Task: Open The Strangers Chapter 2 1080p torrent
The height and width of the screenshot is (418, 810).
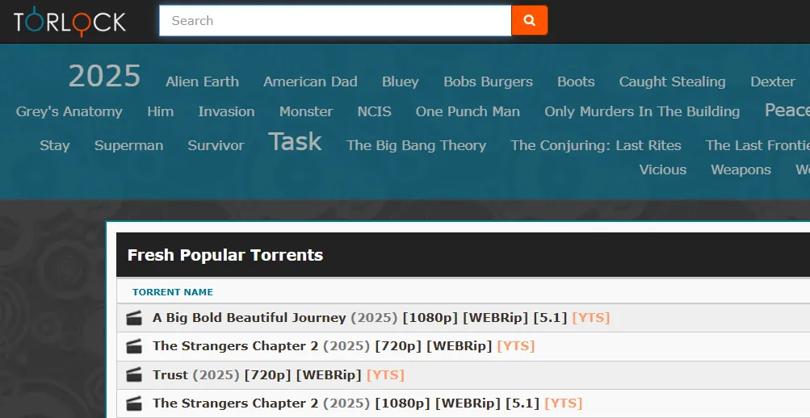Action: tap(235, 403)
